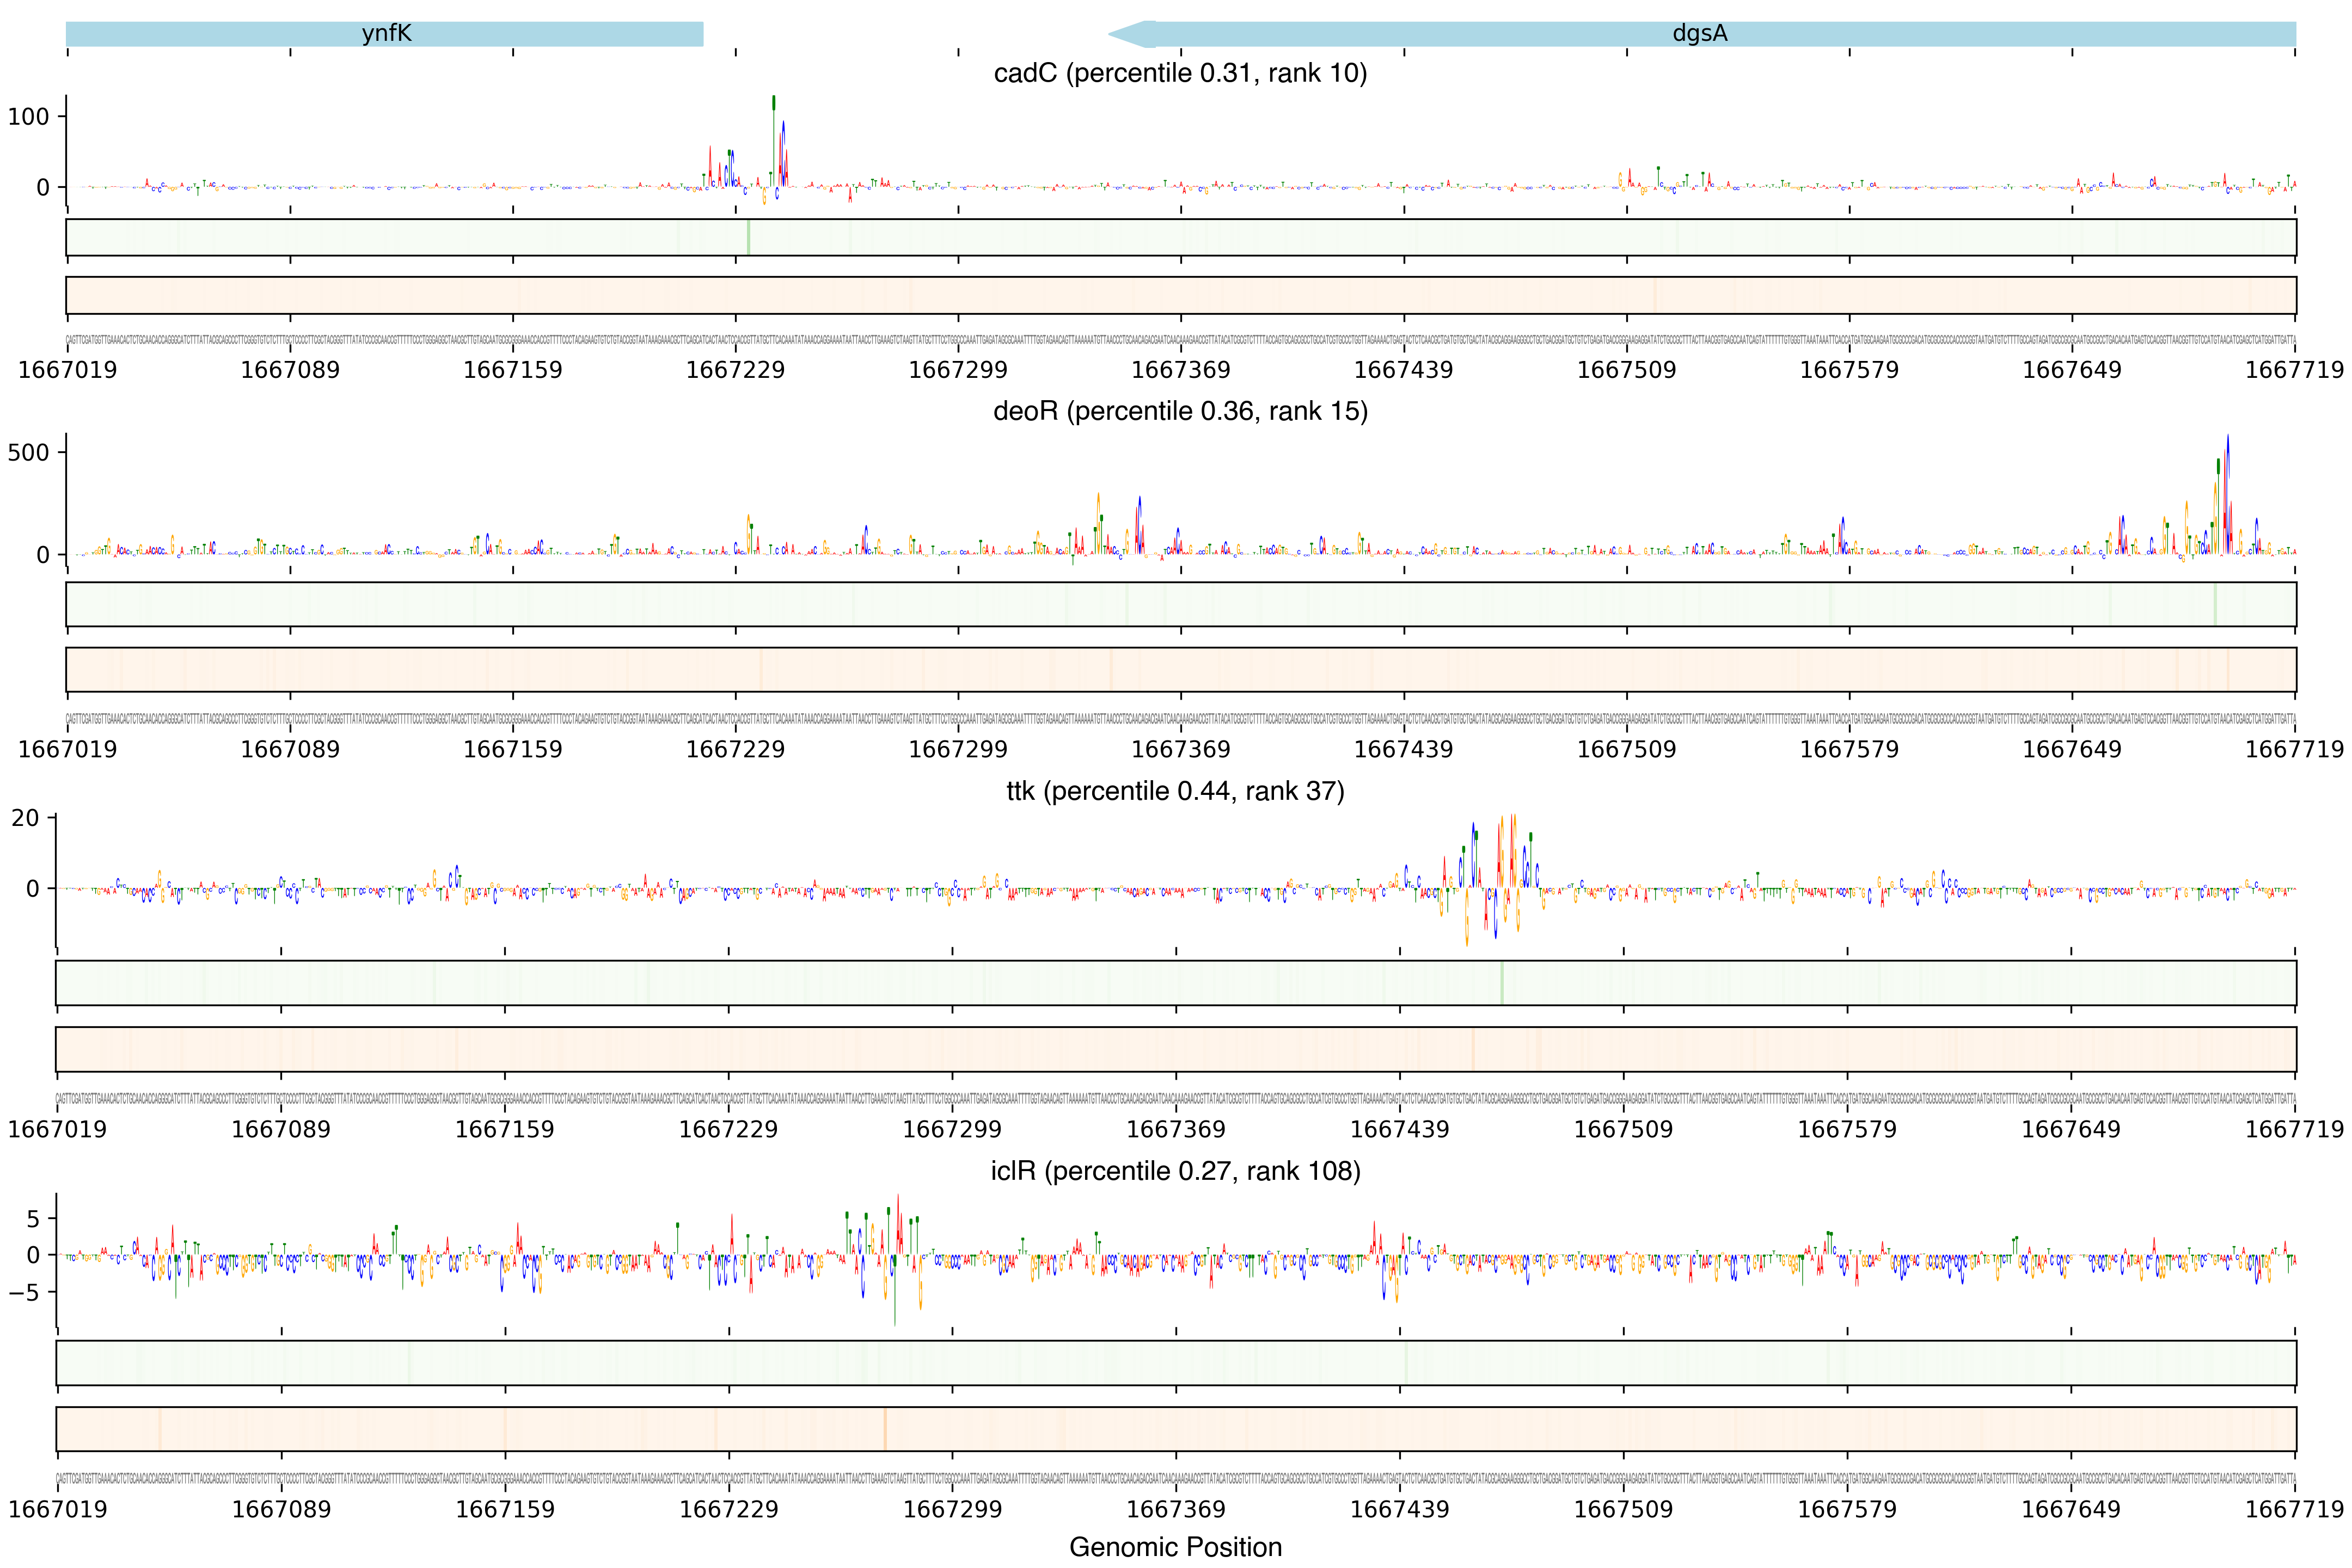Image resolution: width=2352 pixels, height=1568 pixels.
Task: Click the Genomic Position axis label
Action: coord(1175,1547)
